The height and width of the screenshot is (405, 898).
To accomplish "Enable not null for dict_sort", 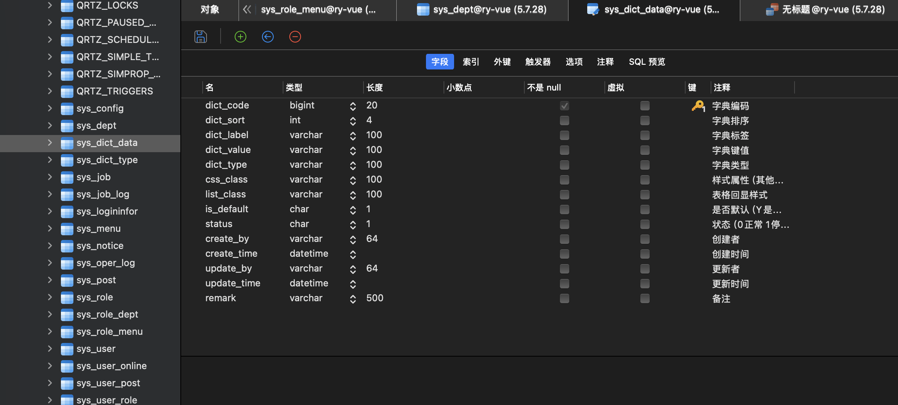I will pos(565,121).
